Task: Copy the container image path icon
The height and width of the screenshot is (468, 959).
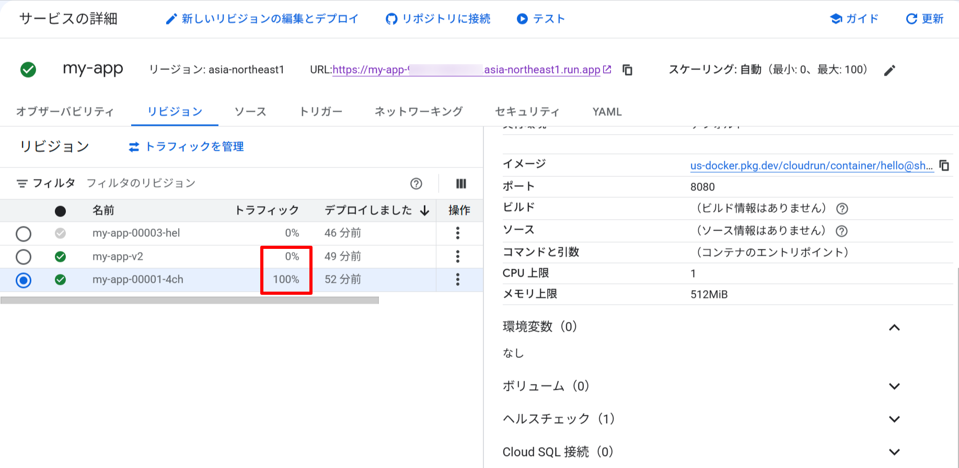Action: coord(944,165)
